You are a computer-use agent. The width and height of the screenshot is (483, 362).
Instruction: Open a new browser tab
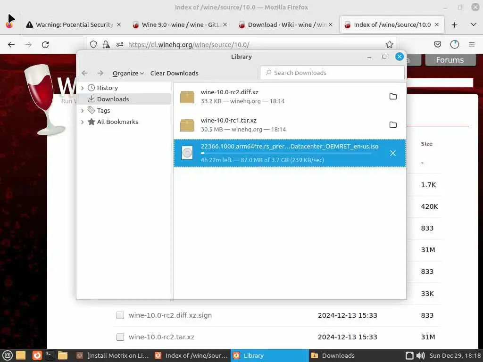pyautogui.click(x=454, y=25)
